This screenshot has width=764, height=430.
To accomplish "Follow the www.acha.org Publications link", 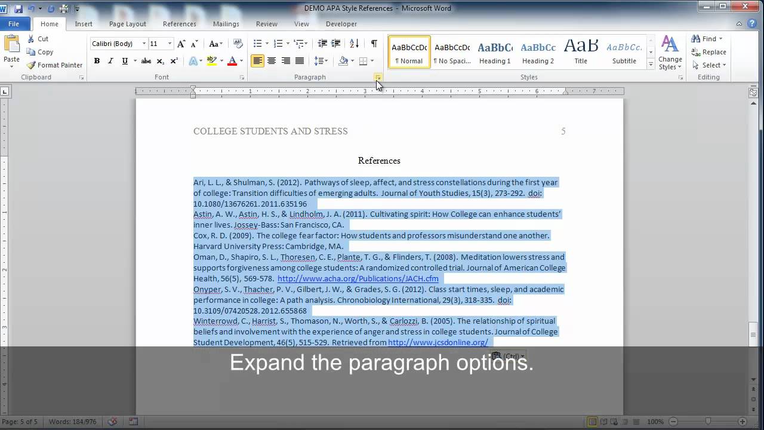I will click(358, 278).
